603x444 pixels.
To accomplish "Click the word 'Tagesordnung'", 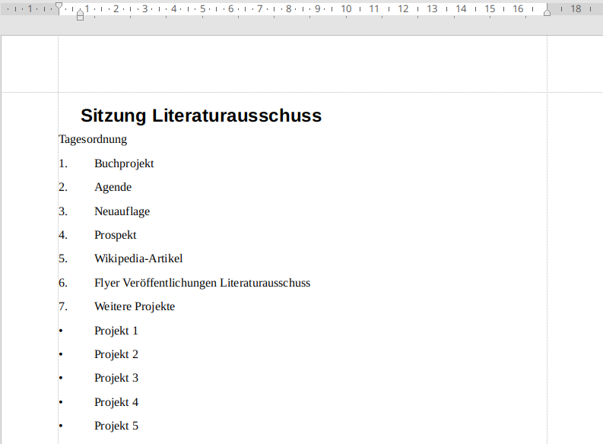I will (x=93, y=139).
